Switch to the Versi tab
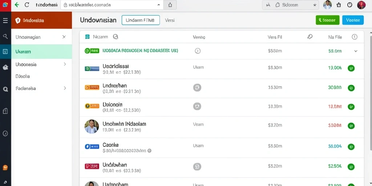Image resolution: width=372 pixels, height=186 pixels. [170, 20]
